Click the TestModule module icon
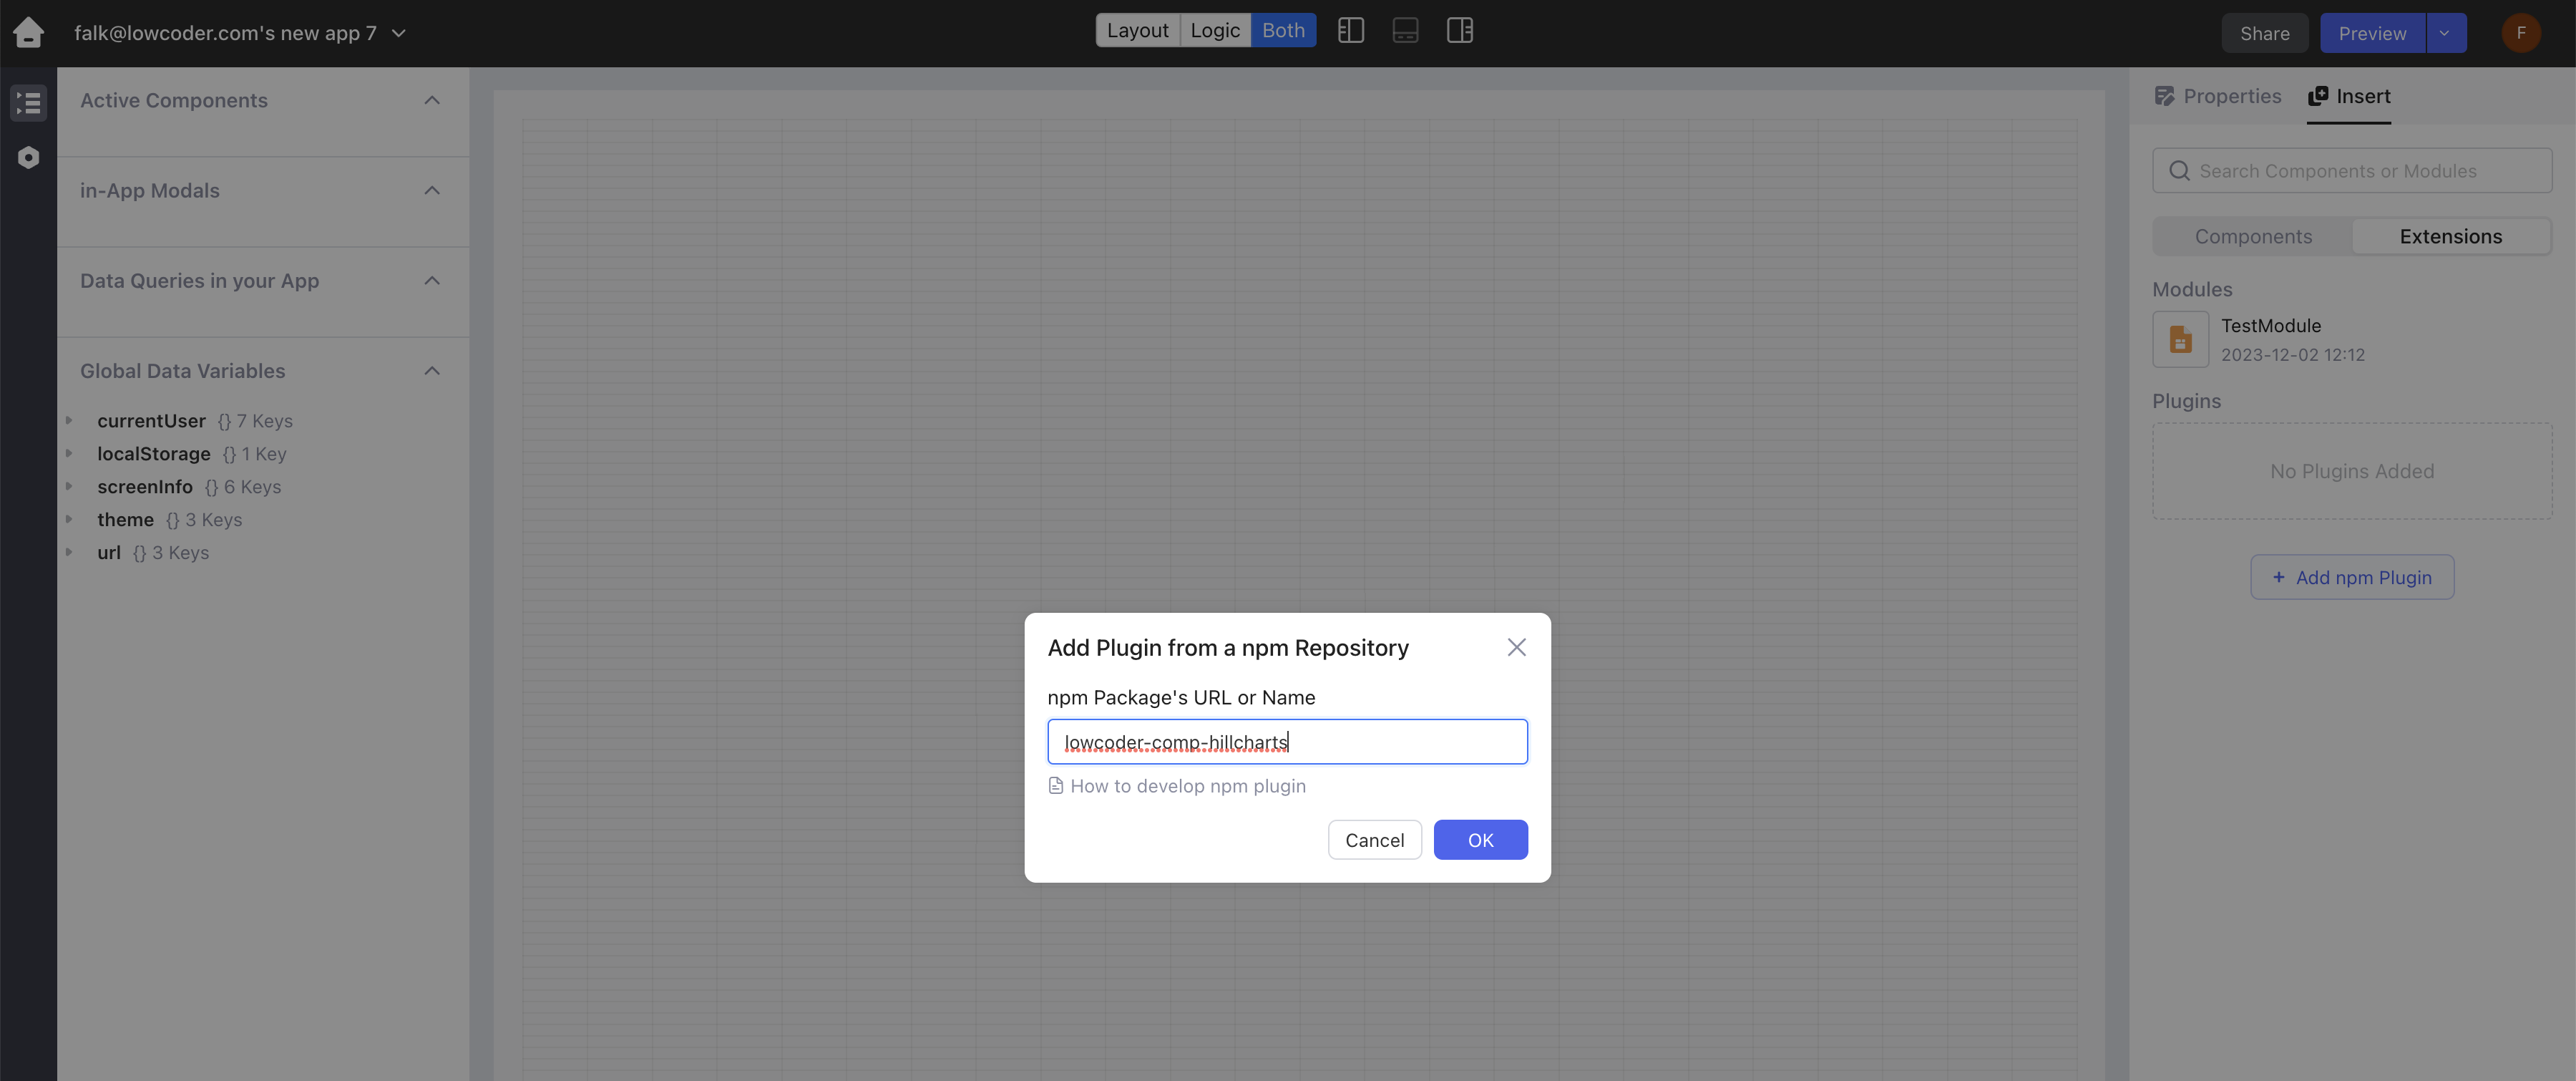Viewport: 2576px width, 1081px height. point(2180,339)
